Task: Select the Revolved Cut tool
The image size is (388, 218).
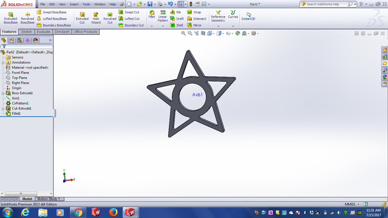Action: (110, 18)
